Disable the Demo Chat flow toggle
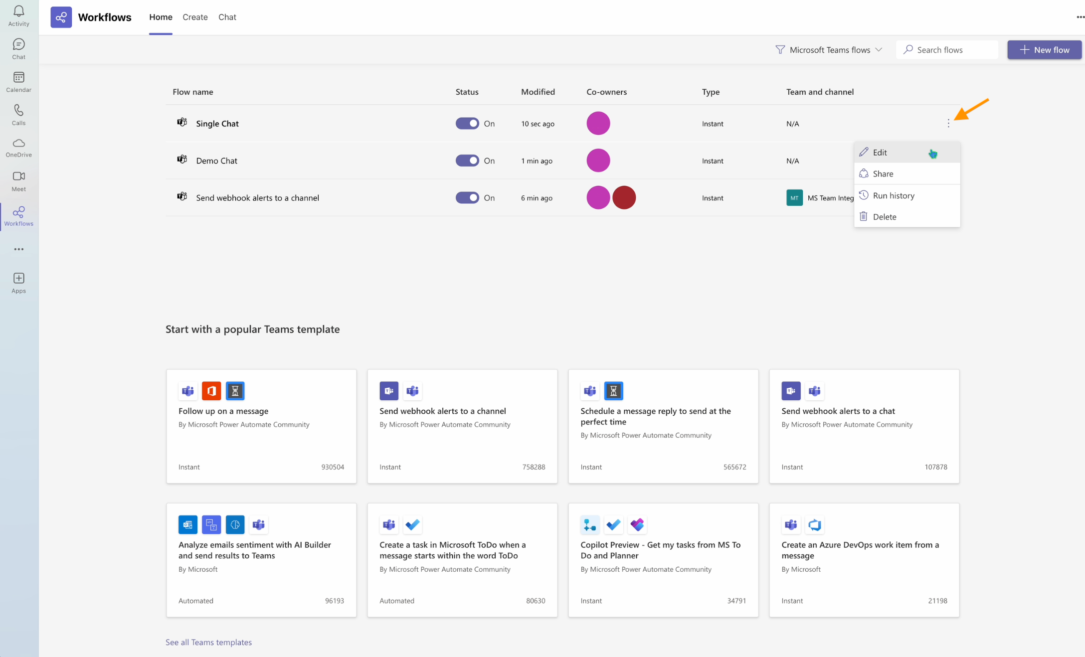This screenshot has width=1085, height=657. [467, 161]
